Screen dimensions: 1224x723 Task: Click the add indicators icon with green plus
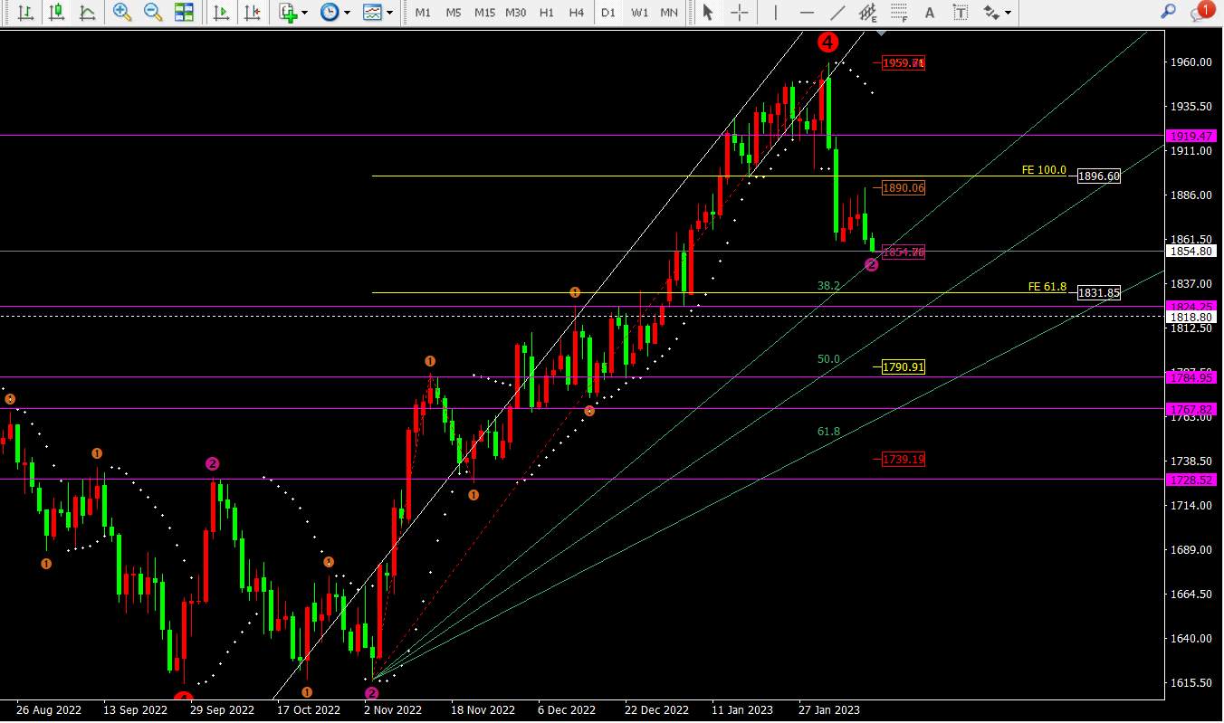coord(288,13)
